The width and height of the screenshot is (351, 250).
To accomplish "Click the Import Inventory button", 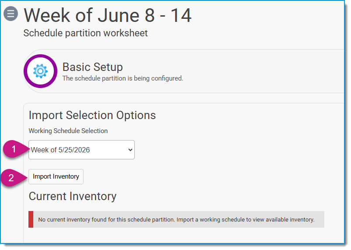I will point(56,176).
